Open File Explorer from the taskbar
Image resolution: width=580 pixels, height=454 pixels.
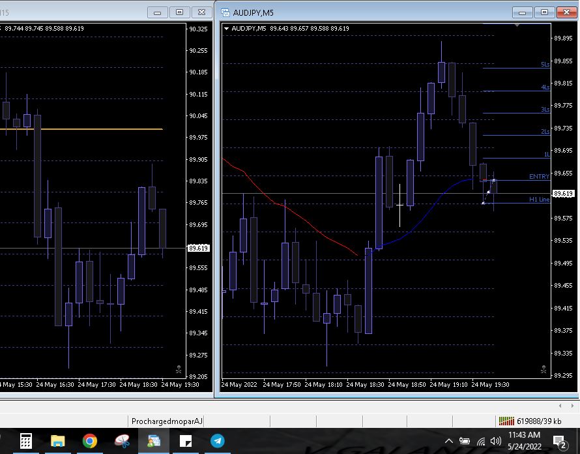(x=58, y=441)
